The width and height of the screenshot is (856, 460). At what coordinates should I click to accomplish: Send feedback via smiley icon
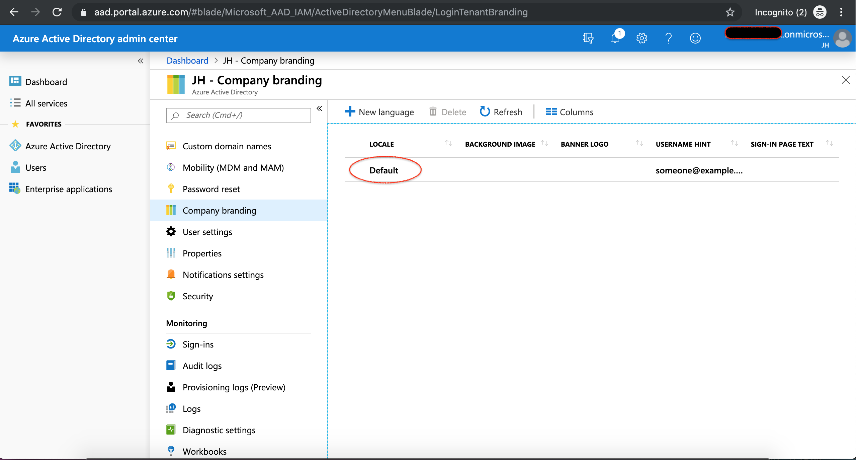[695, 38]
